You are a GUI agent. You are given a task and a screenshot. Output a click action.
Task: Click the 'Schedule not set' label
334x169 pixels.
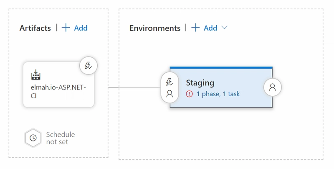(x=61, y=138)
